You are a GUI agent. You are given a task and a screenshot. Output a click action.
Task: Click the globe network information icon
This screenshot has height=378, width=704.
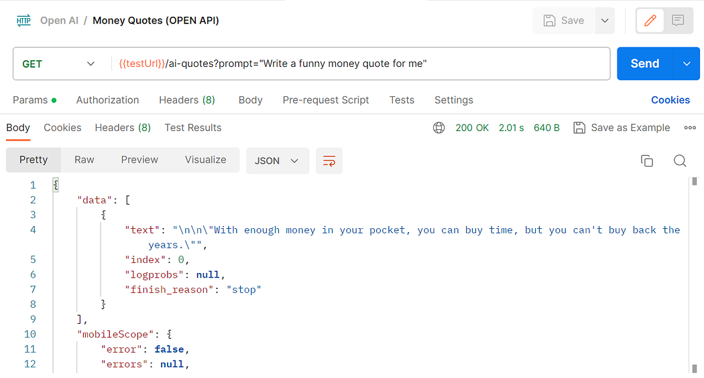pyautogui.click(x=438, y=128)
